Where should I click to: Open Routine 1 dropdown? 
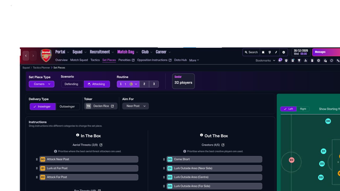(128, 84)
